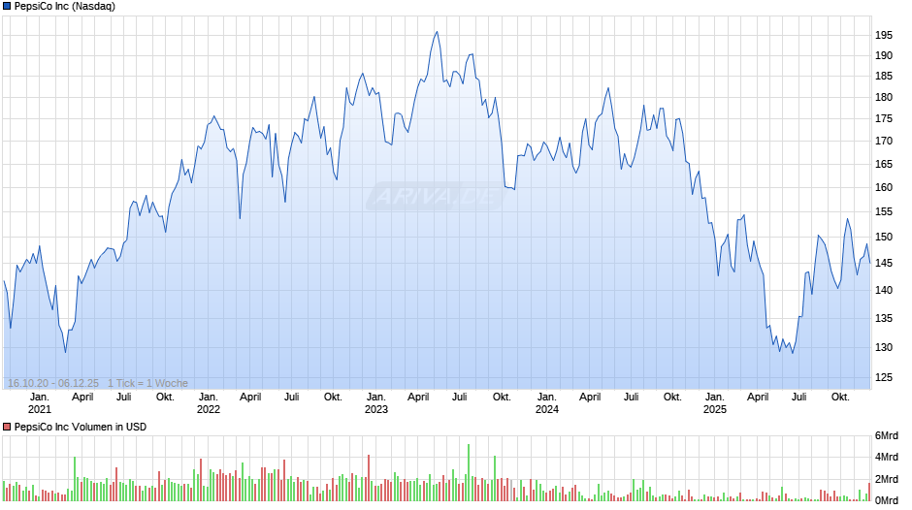Select the 160 price axis label

point(884,187)
